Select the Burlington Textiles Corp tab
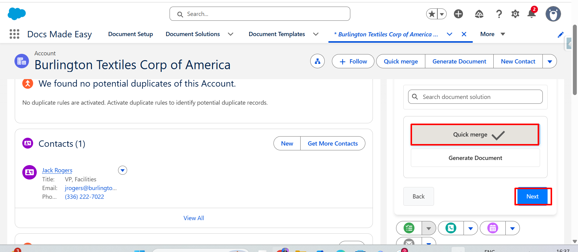The height and width of the screenshot is (252, 578). (386, 34)
